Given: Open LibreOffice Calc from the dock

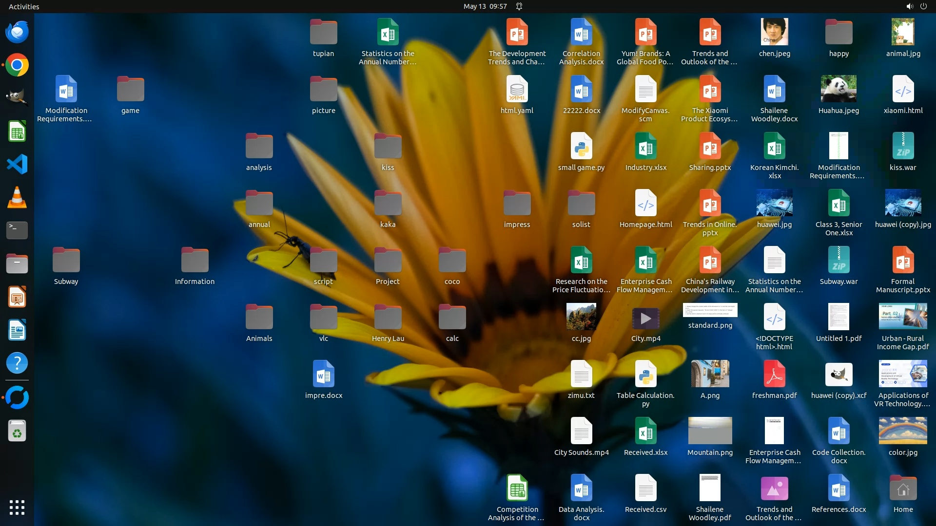Looking at the screenshot, I should tap(17, 131).
